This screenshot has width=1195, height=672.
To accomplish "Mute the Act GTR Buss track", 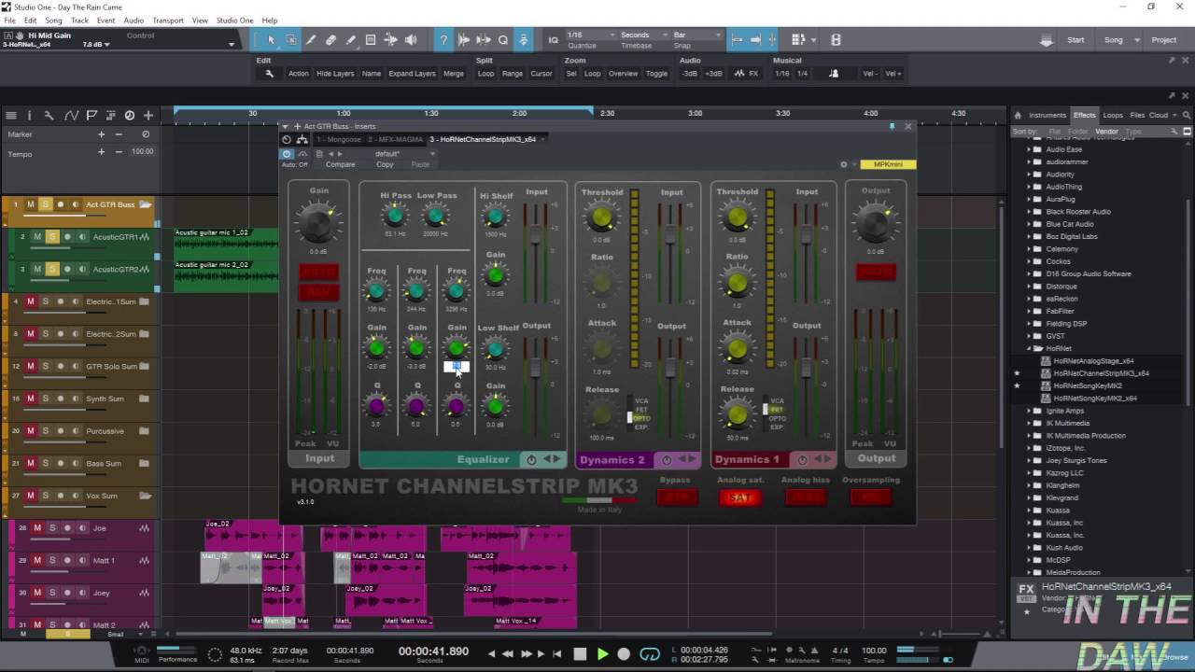I will pyautogui.click(x=30, y=204).
